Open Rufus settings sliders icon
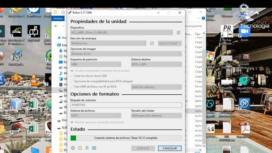272x153 pixels. click(x=87, y=148)
